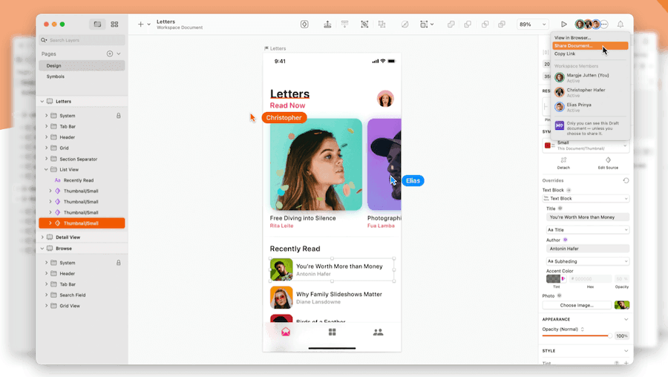This screenshot has width=668, height=377.
Task: Click the notifications bell icon
Action: pyautogui.click(x=620, y=24)
